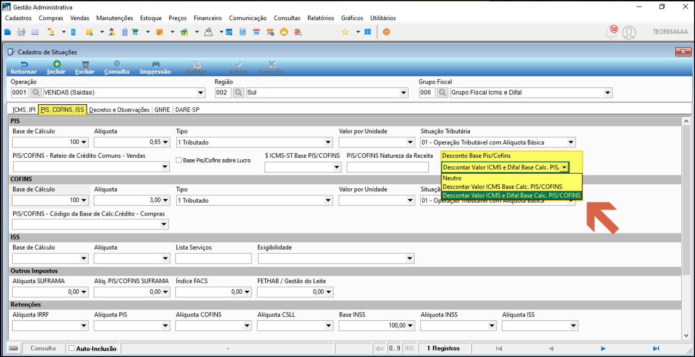Open the $ ICMS-ST Base PIS/COFINS dropdown

(337, 167)
